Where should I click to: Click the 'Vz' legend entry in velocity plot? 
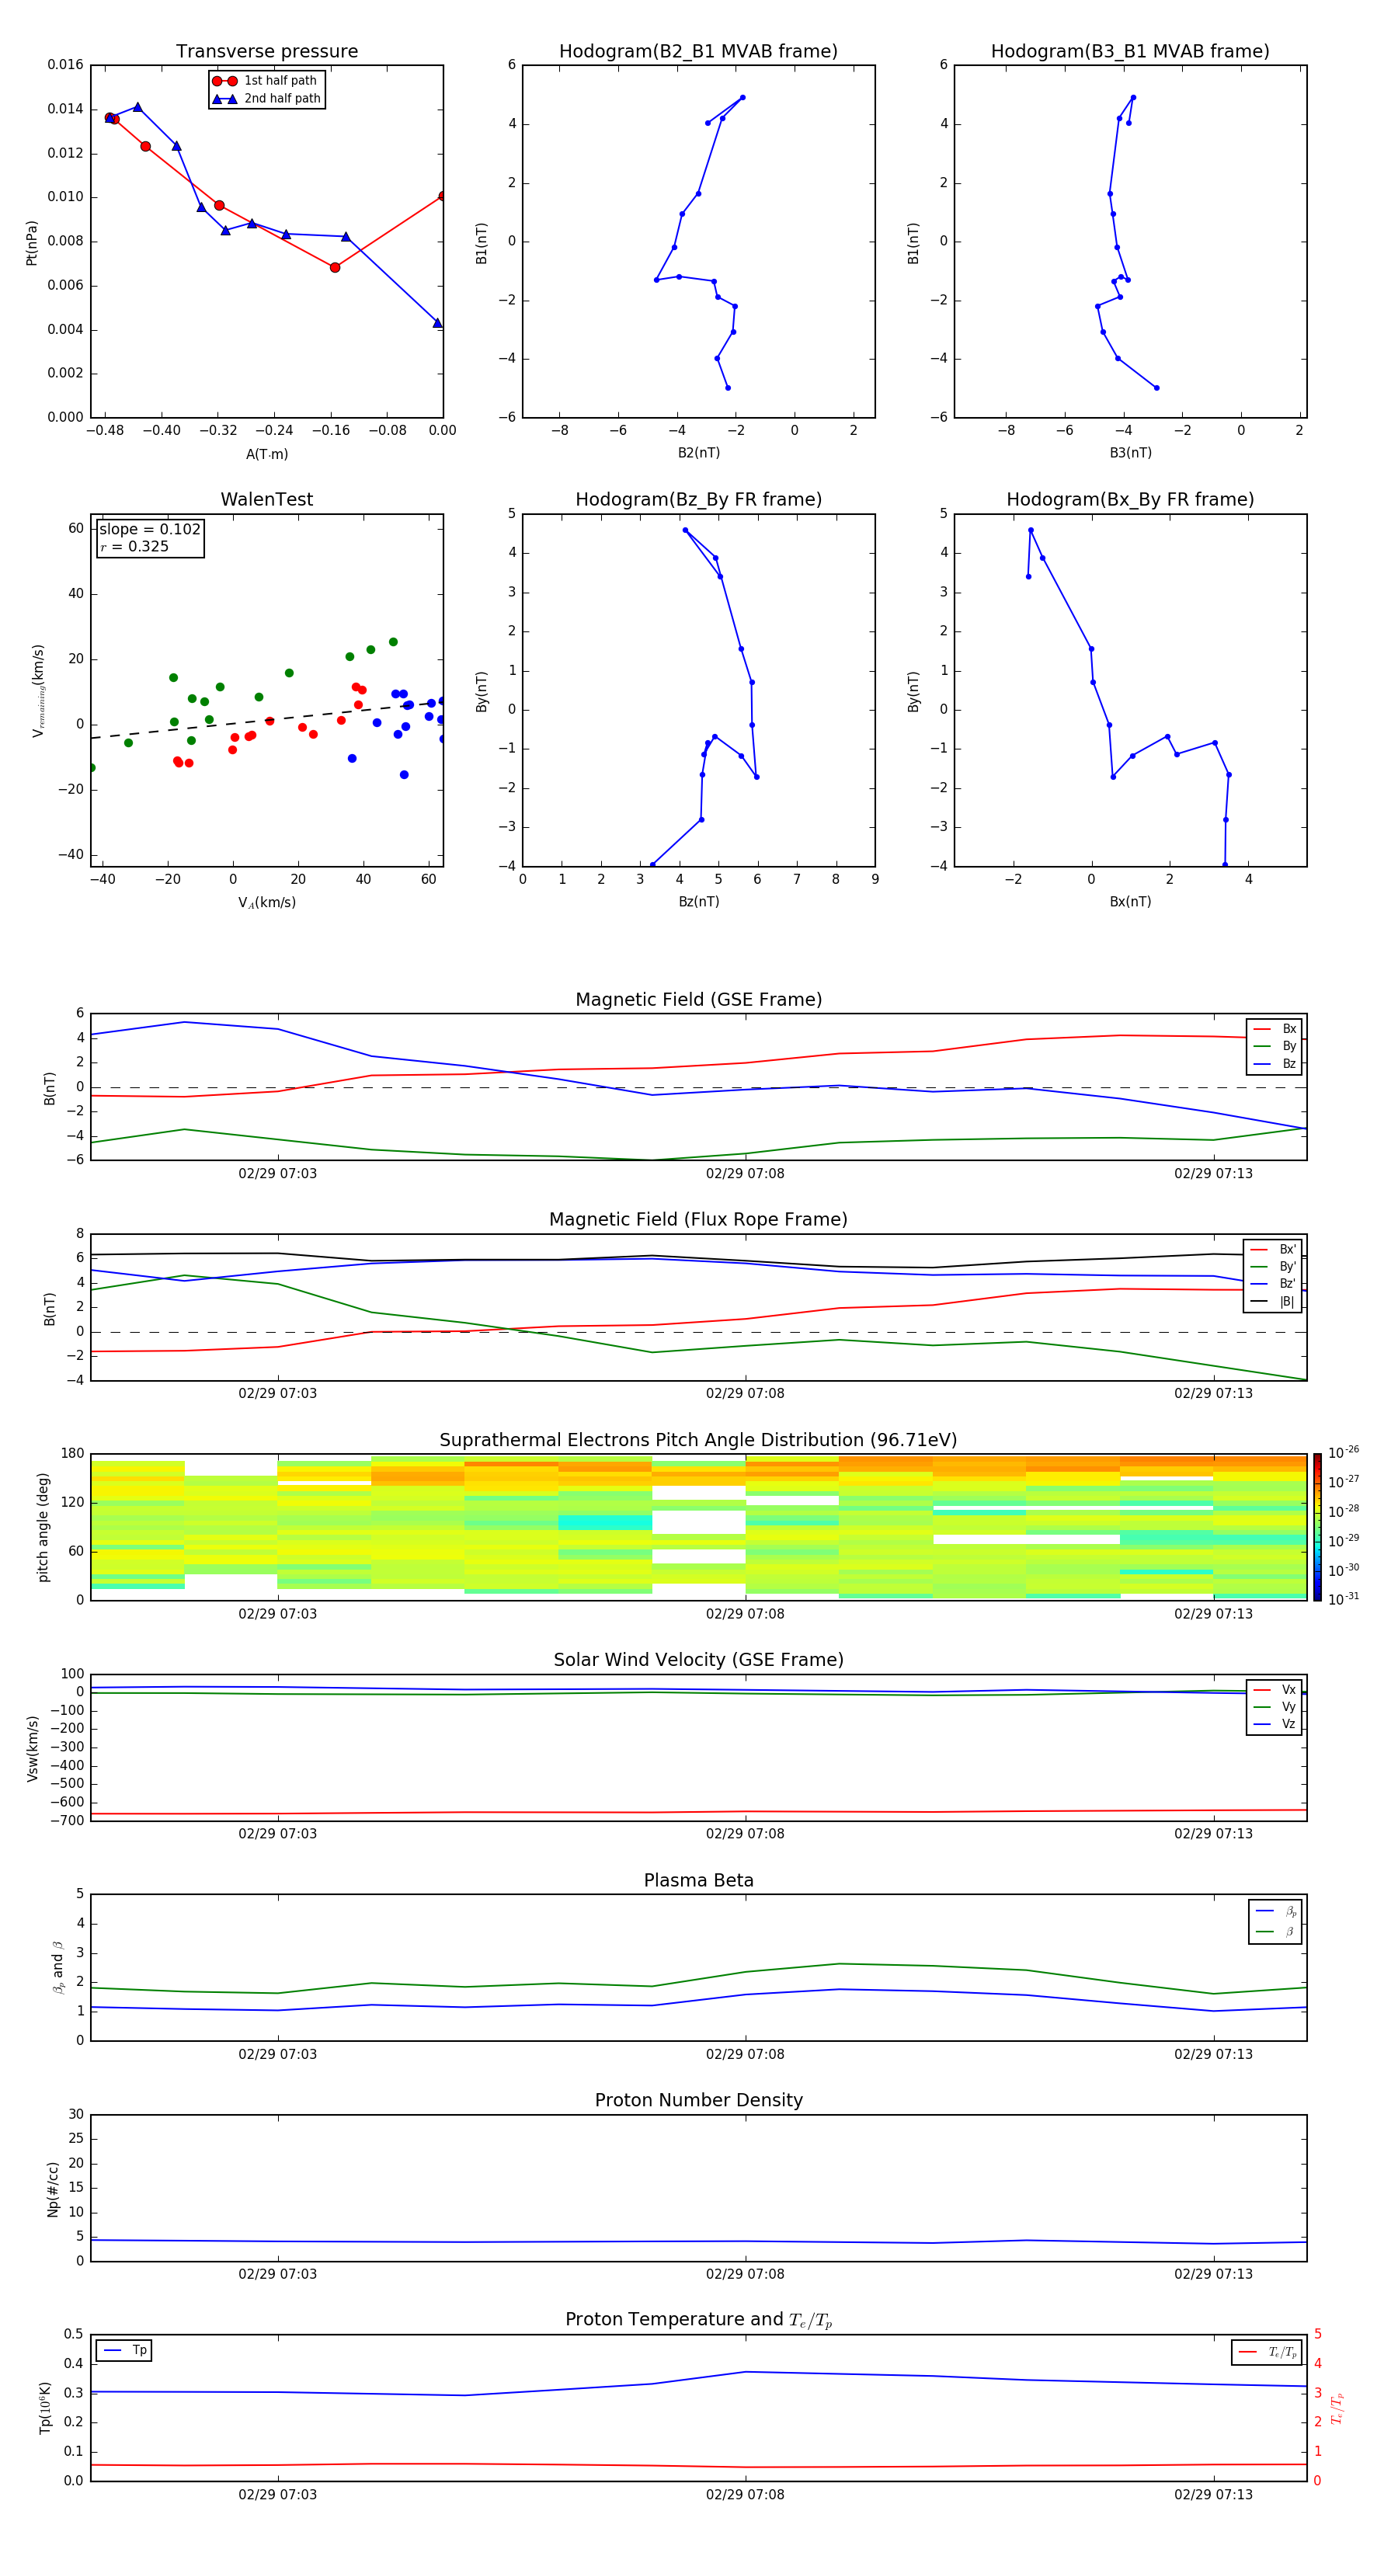tap(1275, 1723)
